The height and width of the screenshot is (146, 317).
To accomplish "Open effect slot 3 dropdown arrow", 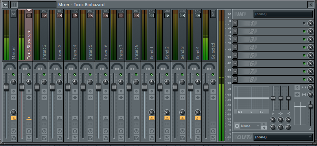I will pos(235,39).
